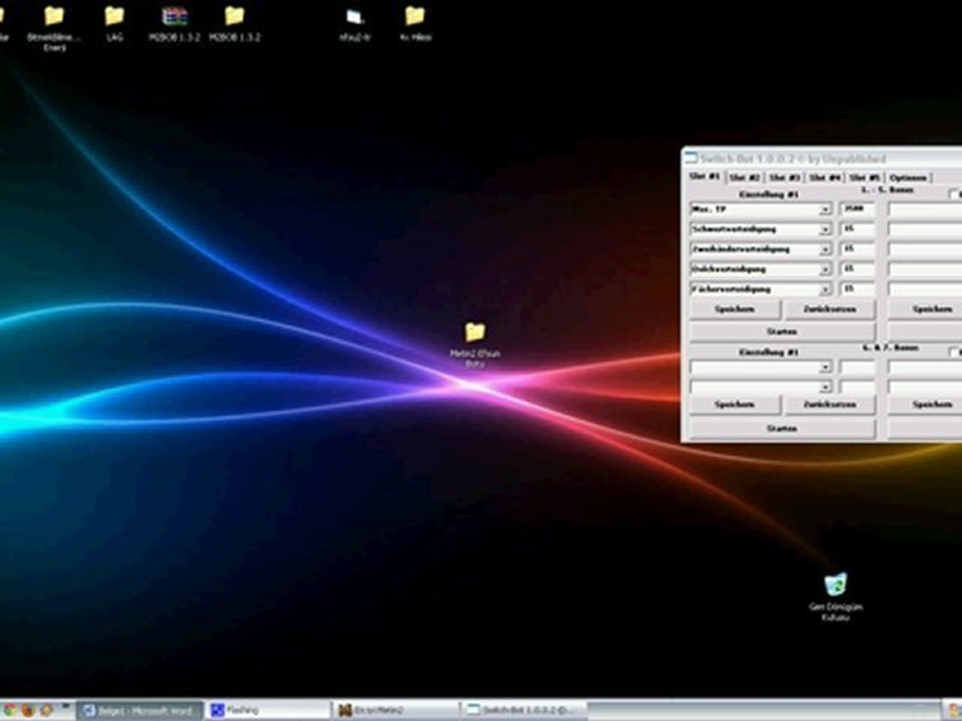Open the Metin2 folder in desktop center
This screenshot has width=962, height=721.
474,332
